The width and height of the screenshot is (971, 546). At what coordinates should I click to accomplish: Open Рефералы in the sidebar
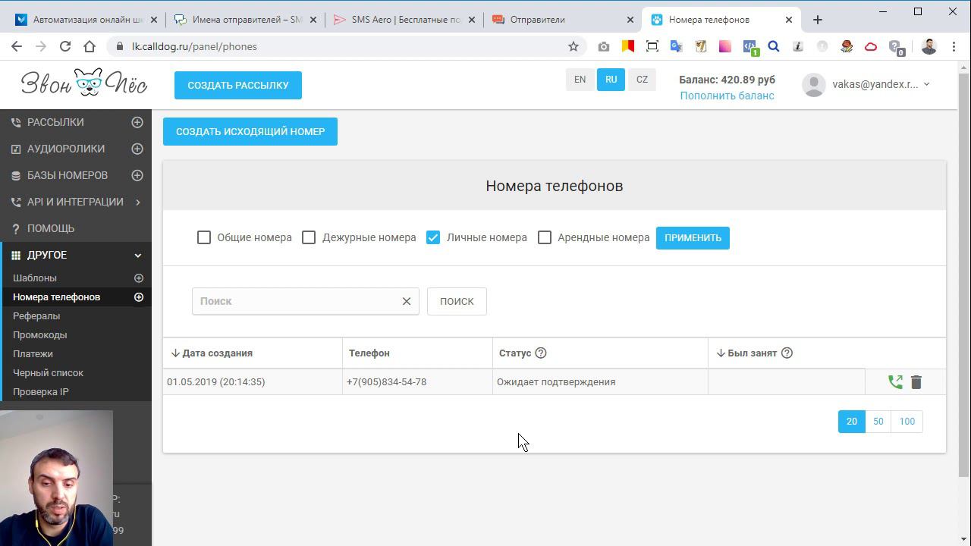click(36, 316)
